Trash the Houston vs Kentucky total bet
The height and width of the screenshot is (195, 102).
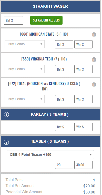[94, 84]
